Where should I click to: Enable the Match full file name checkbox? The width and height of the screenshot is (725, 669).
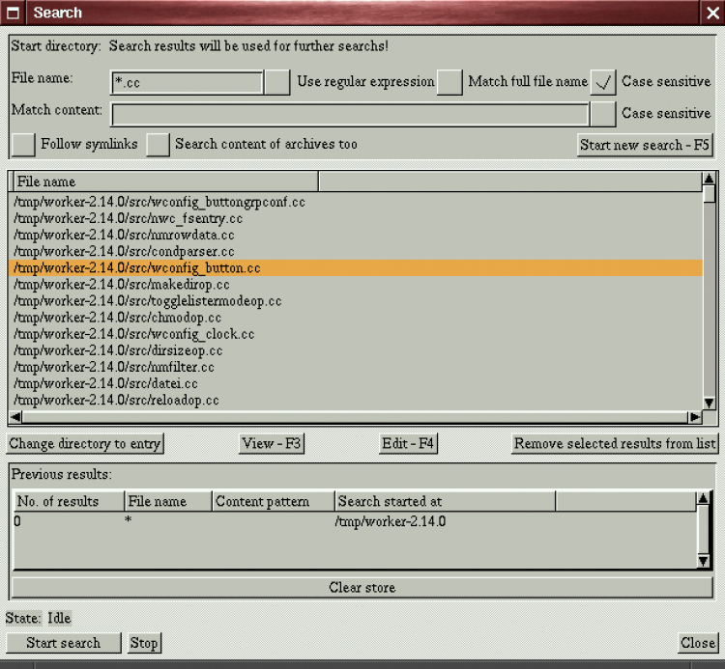click(449, 83)
